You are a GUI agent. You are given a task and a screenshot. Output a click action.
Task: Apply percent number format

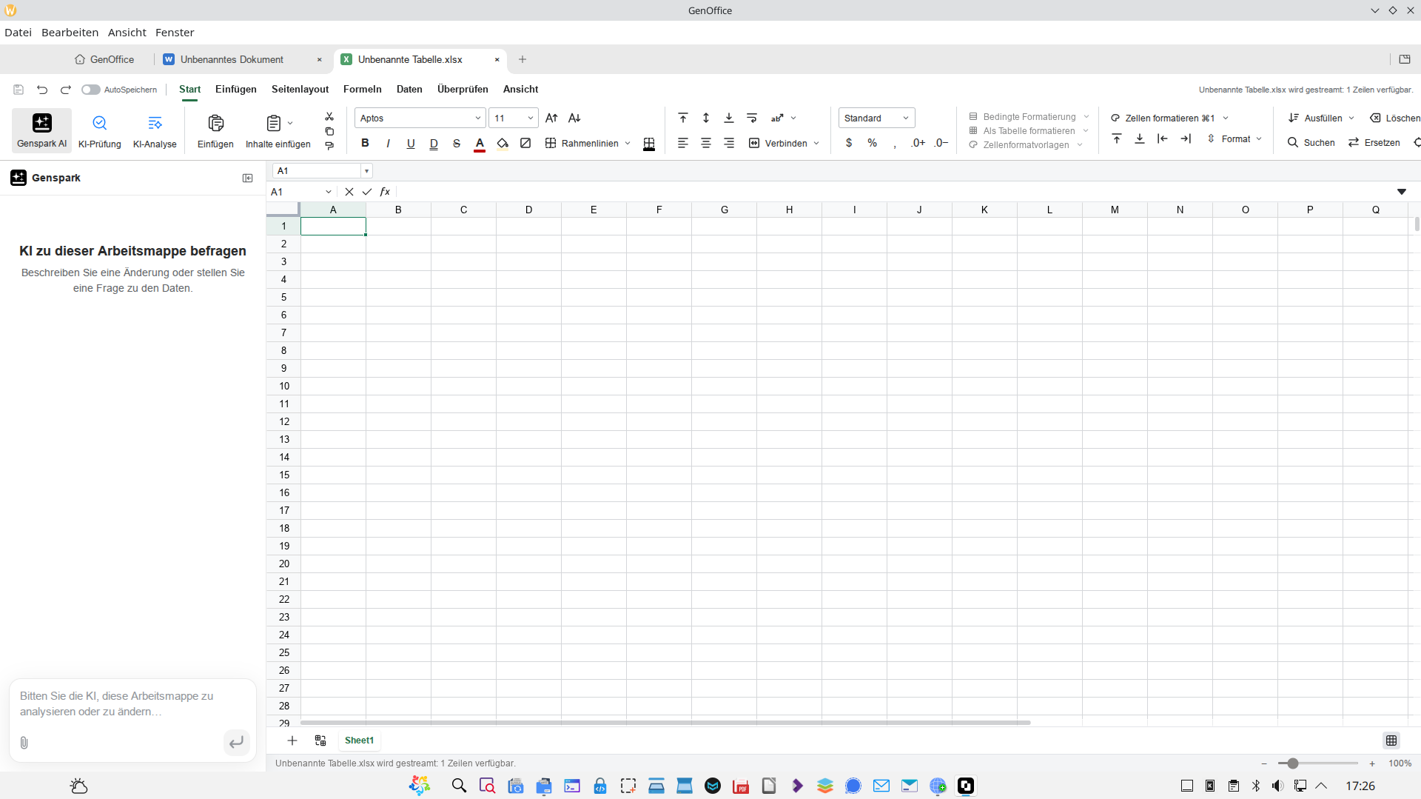click(x=873, y=143)
